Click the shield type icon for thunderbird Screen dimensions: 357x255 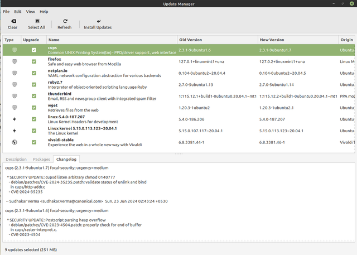15,96
